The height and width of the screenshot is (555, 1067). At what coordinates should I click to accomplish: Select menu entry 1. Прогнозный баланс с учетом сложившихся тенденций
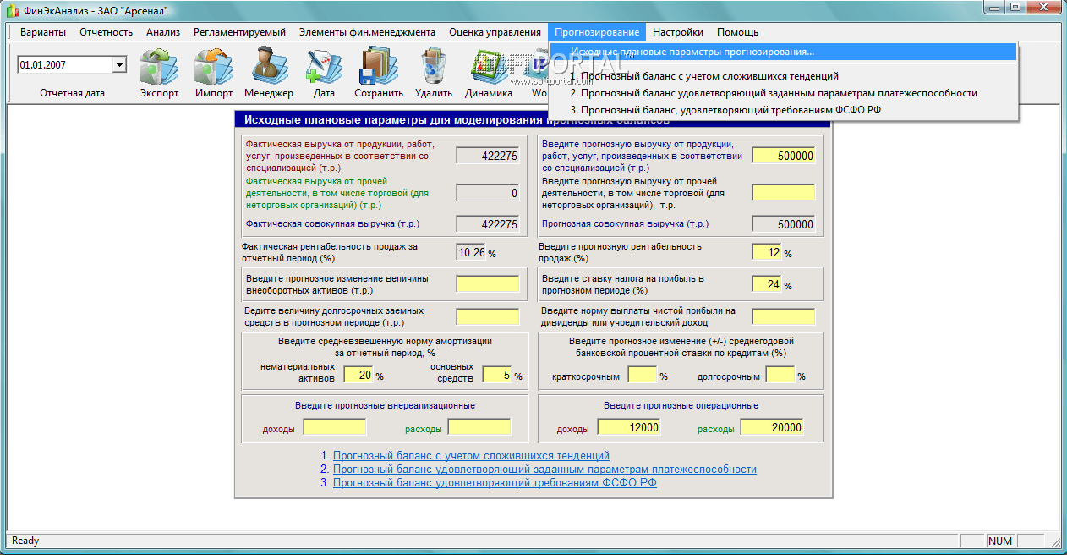(783, 76)
